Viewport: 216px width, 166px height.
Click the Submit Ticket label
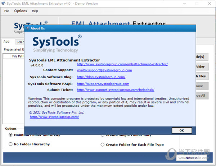pyautogui.click(x=60, y=90)
